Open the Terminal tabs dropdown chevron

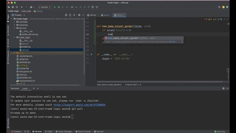pos(38,88)
